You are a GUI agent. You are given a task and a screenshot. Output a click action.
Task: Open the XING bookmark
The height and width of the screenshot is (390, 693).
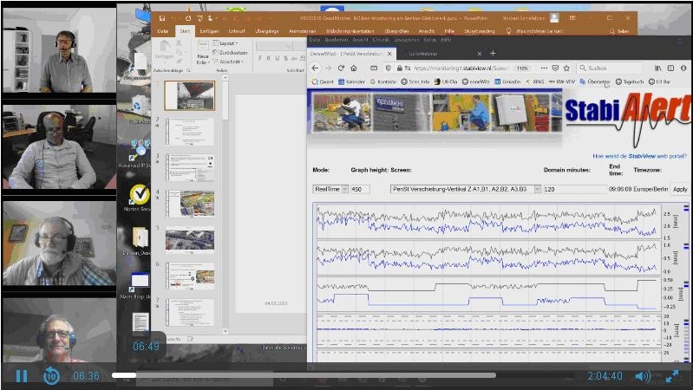tap(535, 81)
